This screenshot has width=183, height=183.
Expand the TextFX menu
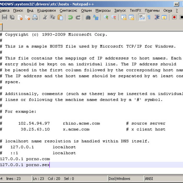[x=135, y=10]
